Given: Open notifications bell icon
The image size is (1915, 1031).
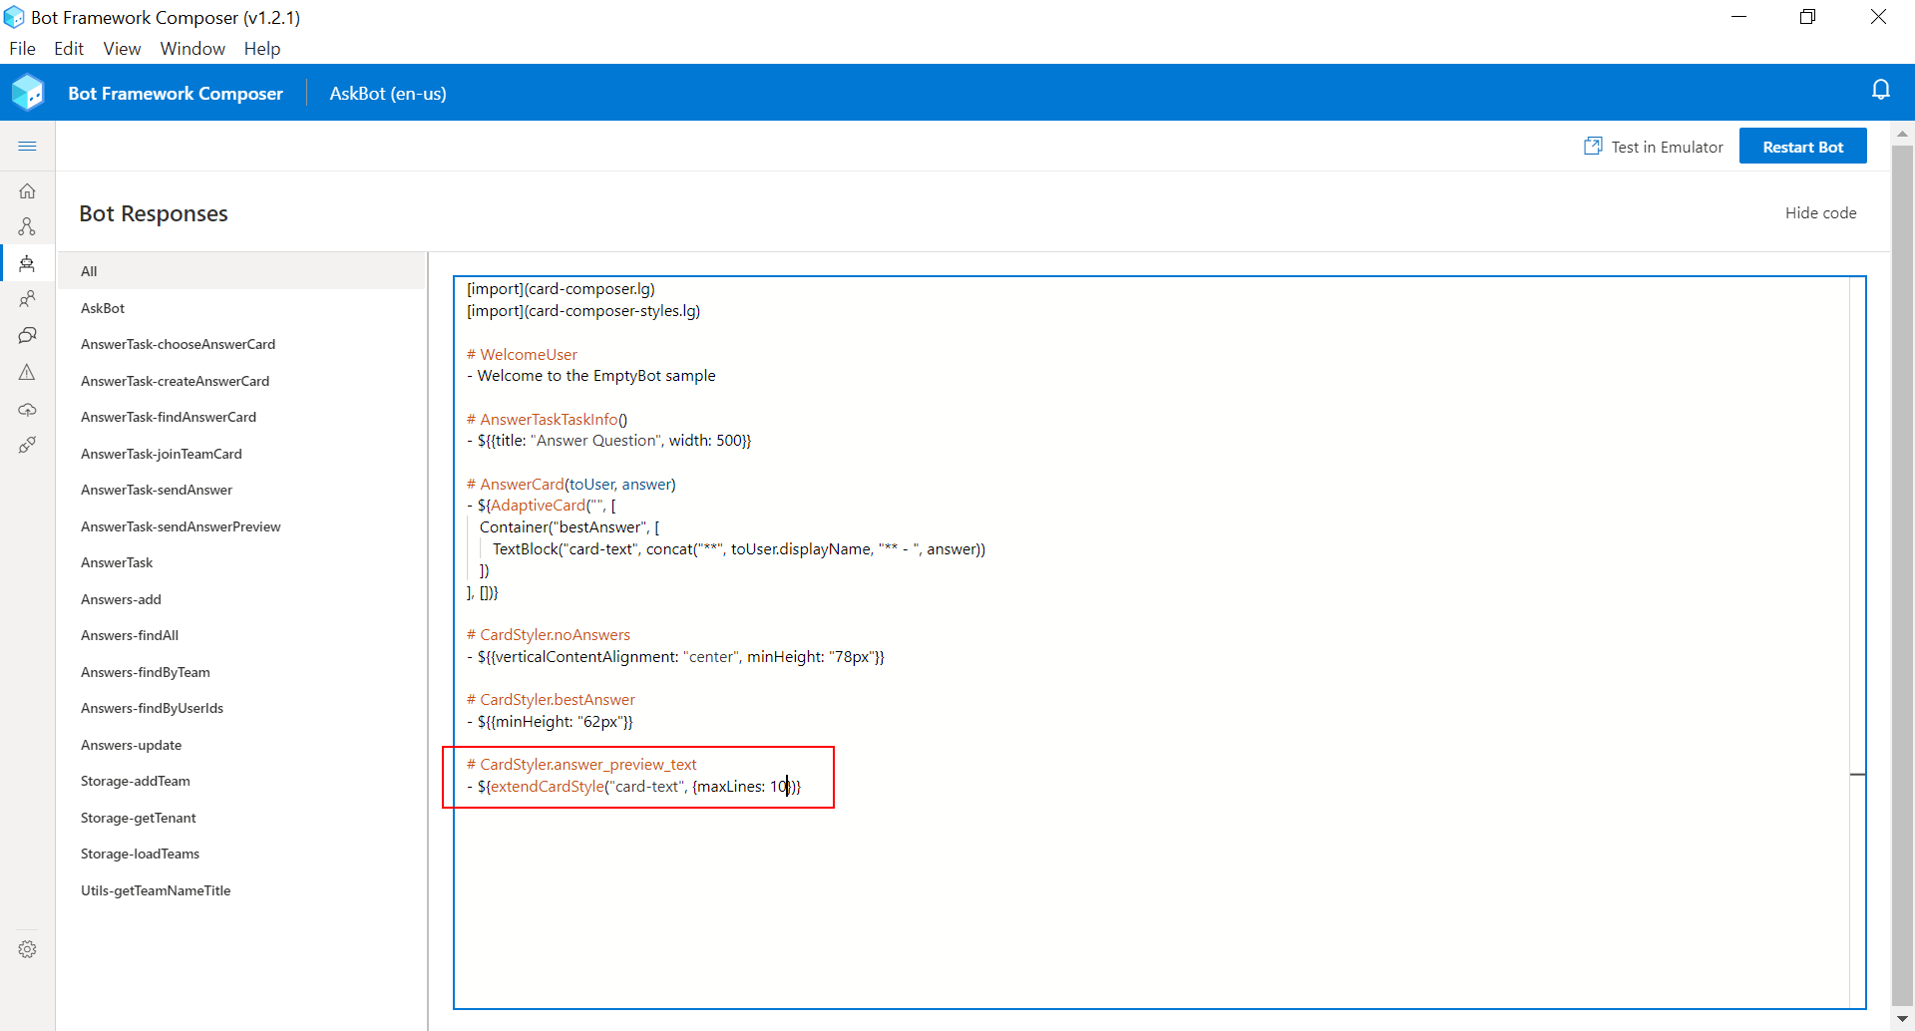Looking at the screenshot, I should (x=1882, y=90).
